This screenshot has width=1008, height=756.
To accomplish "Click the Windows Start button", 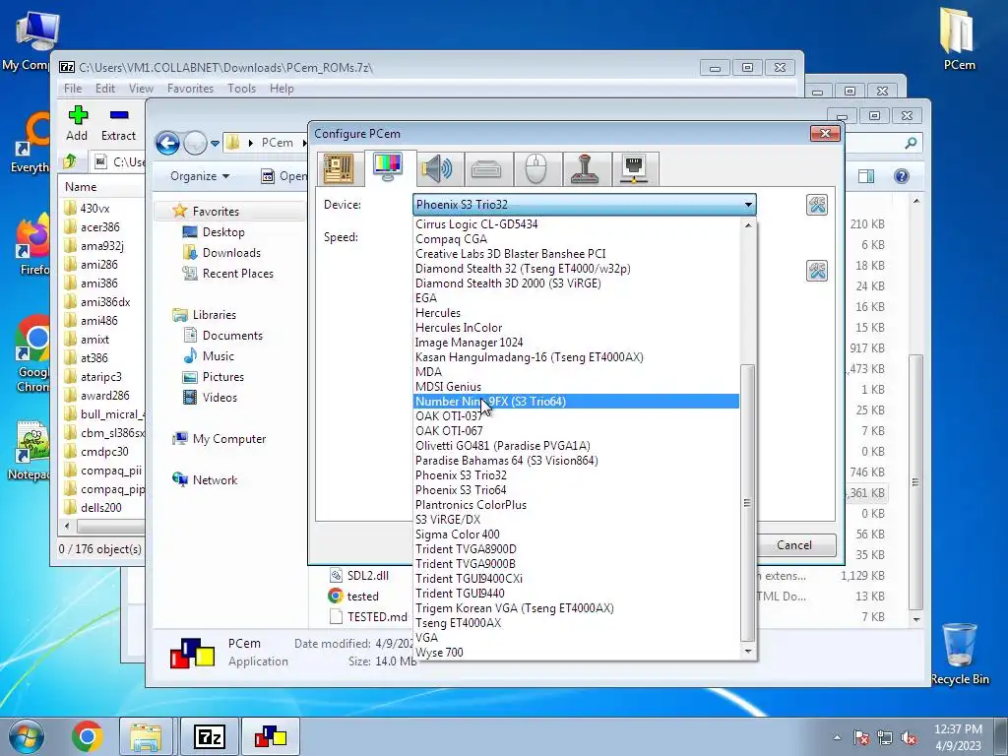I will [x=27, y=736].
